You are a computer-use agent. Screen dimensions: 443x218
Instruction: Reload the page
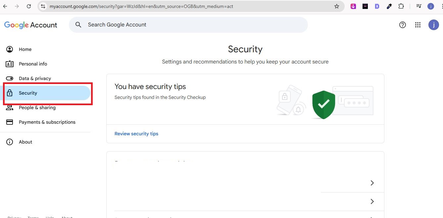pos(29,6)
